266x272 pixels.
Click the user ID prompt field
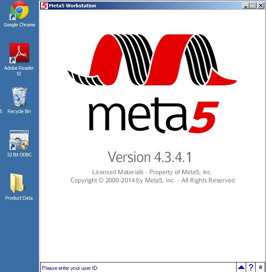pyautogui.click(x=138, y=268)
